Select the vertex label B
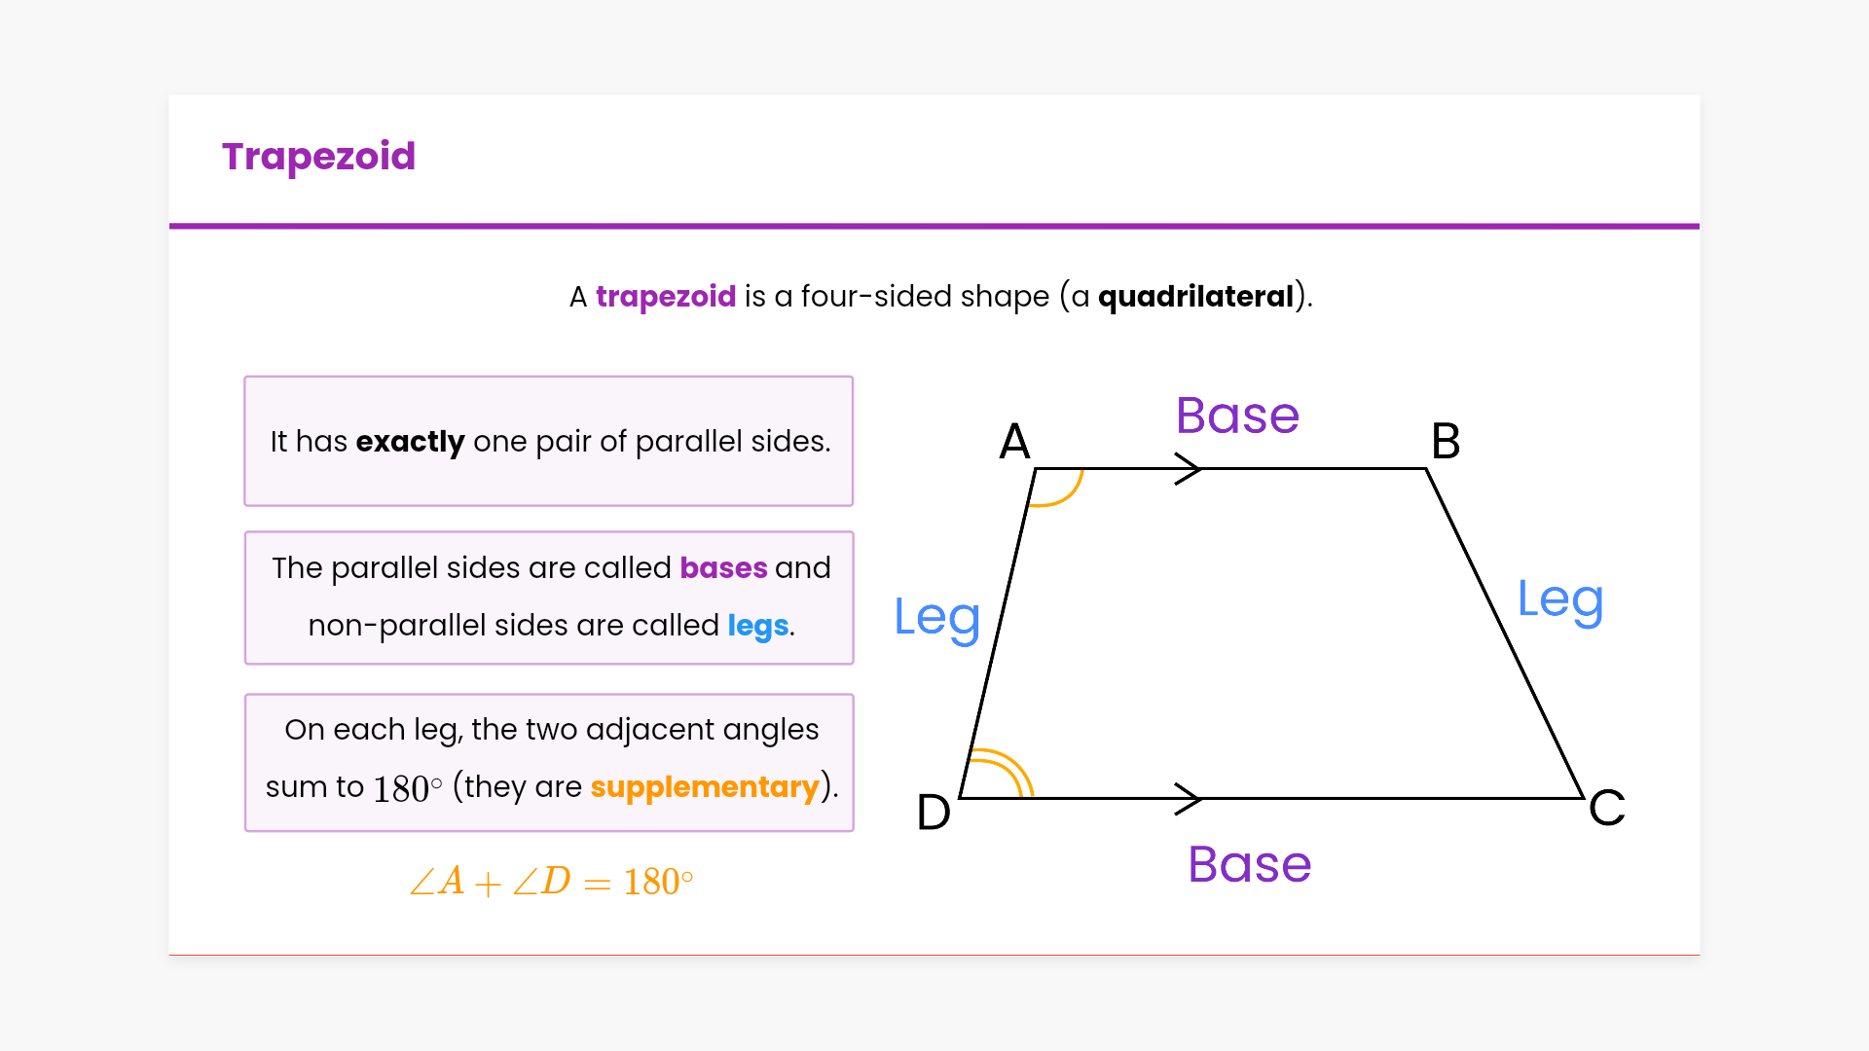 pos(1446,442)
